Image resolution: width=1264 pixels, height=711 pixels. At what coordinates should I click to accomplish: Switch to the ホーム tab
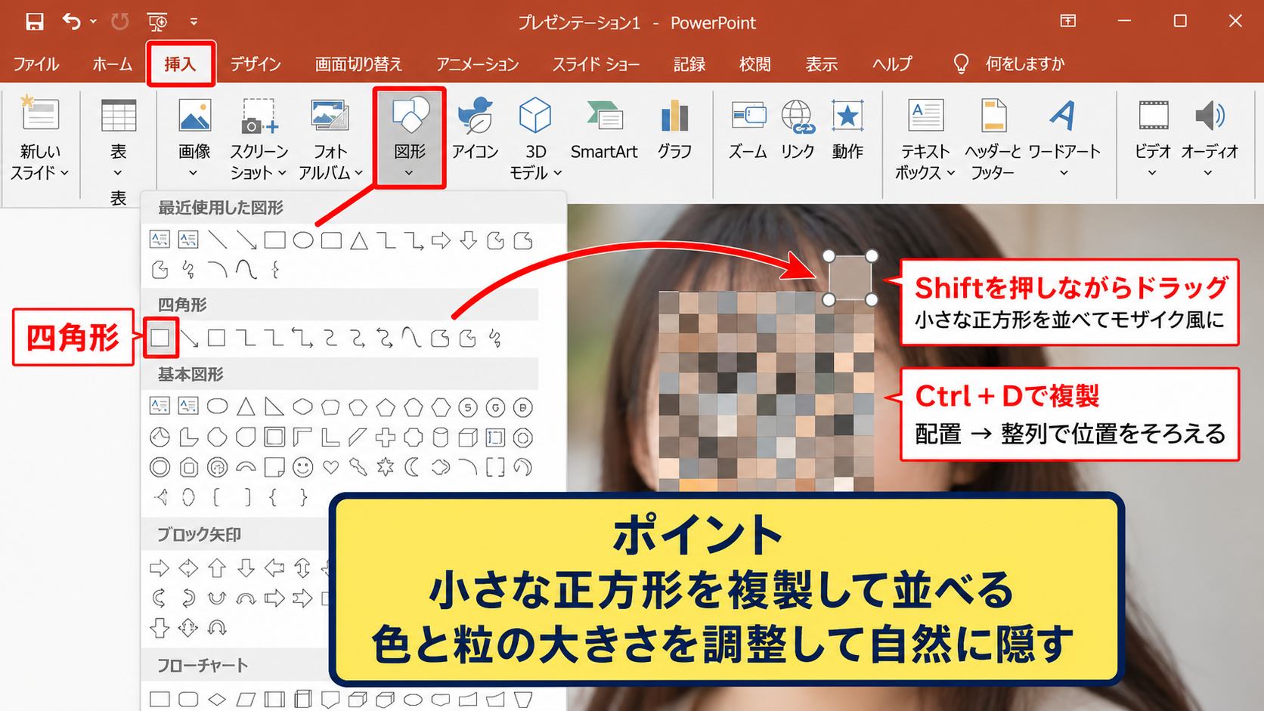[x=112, y=64]
